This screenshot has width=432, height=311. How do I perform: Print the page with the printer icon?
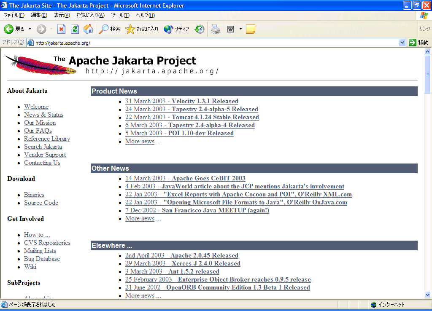coord(216,29)
